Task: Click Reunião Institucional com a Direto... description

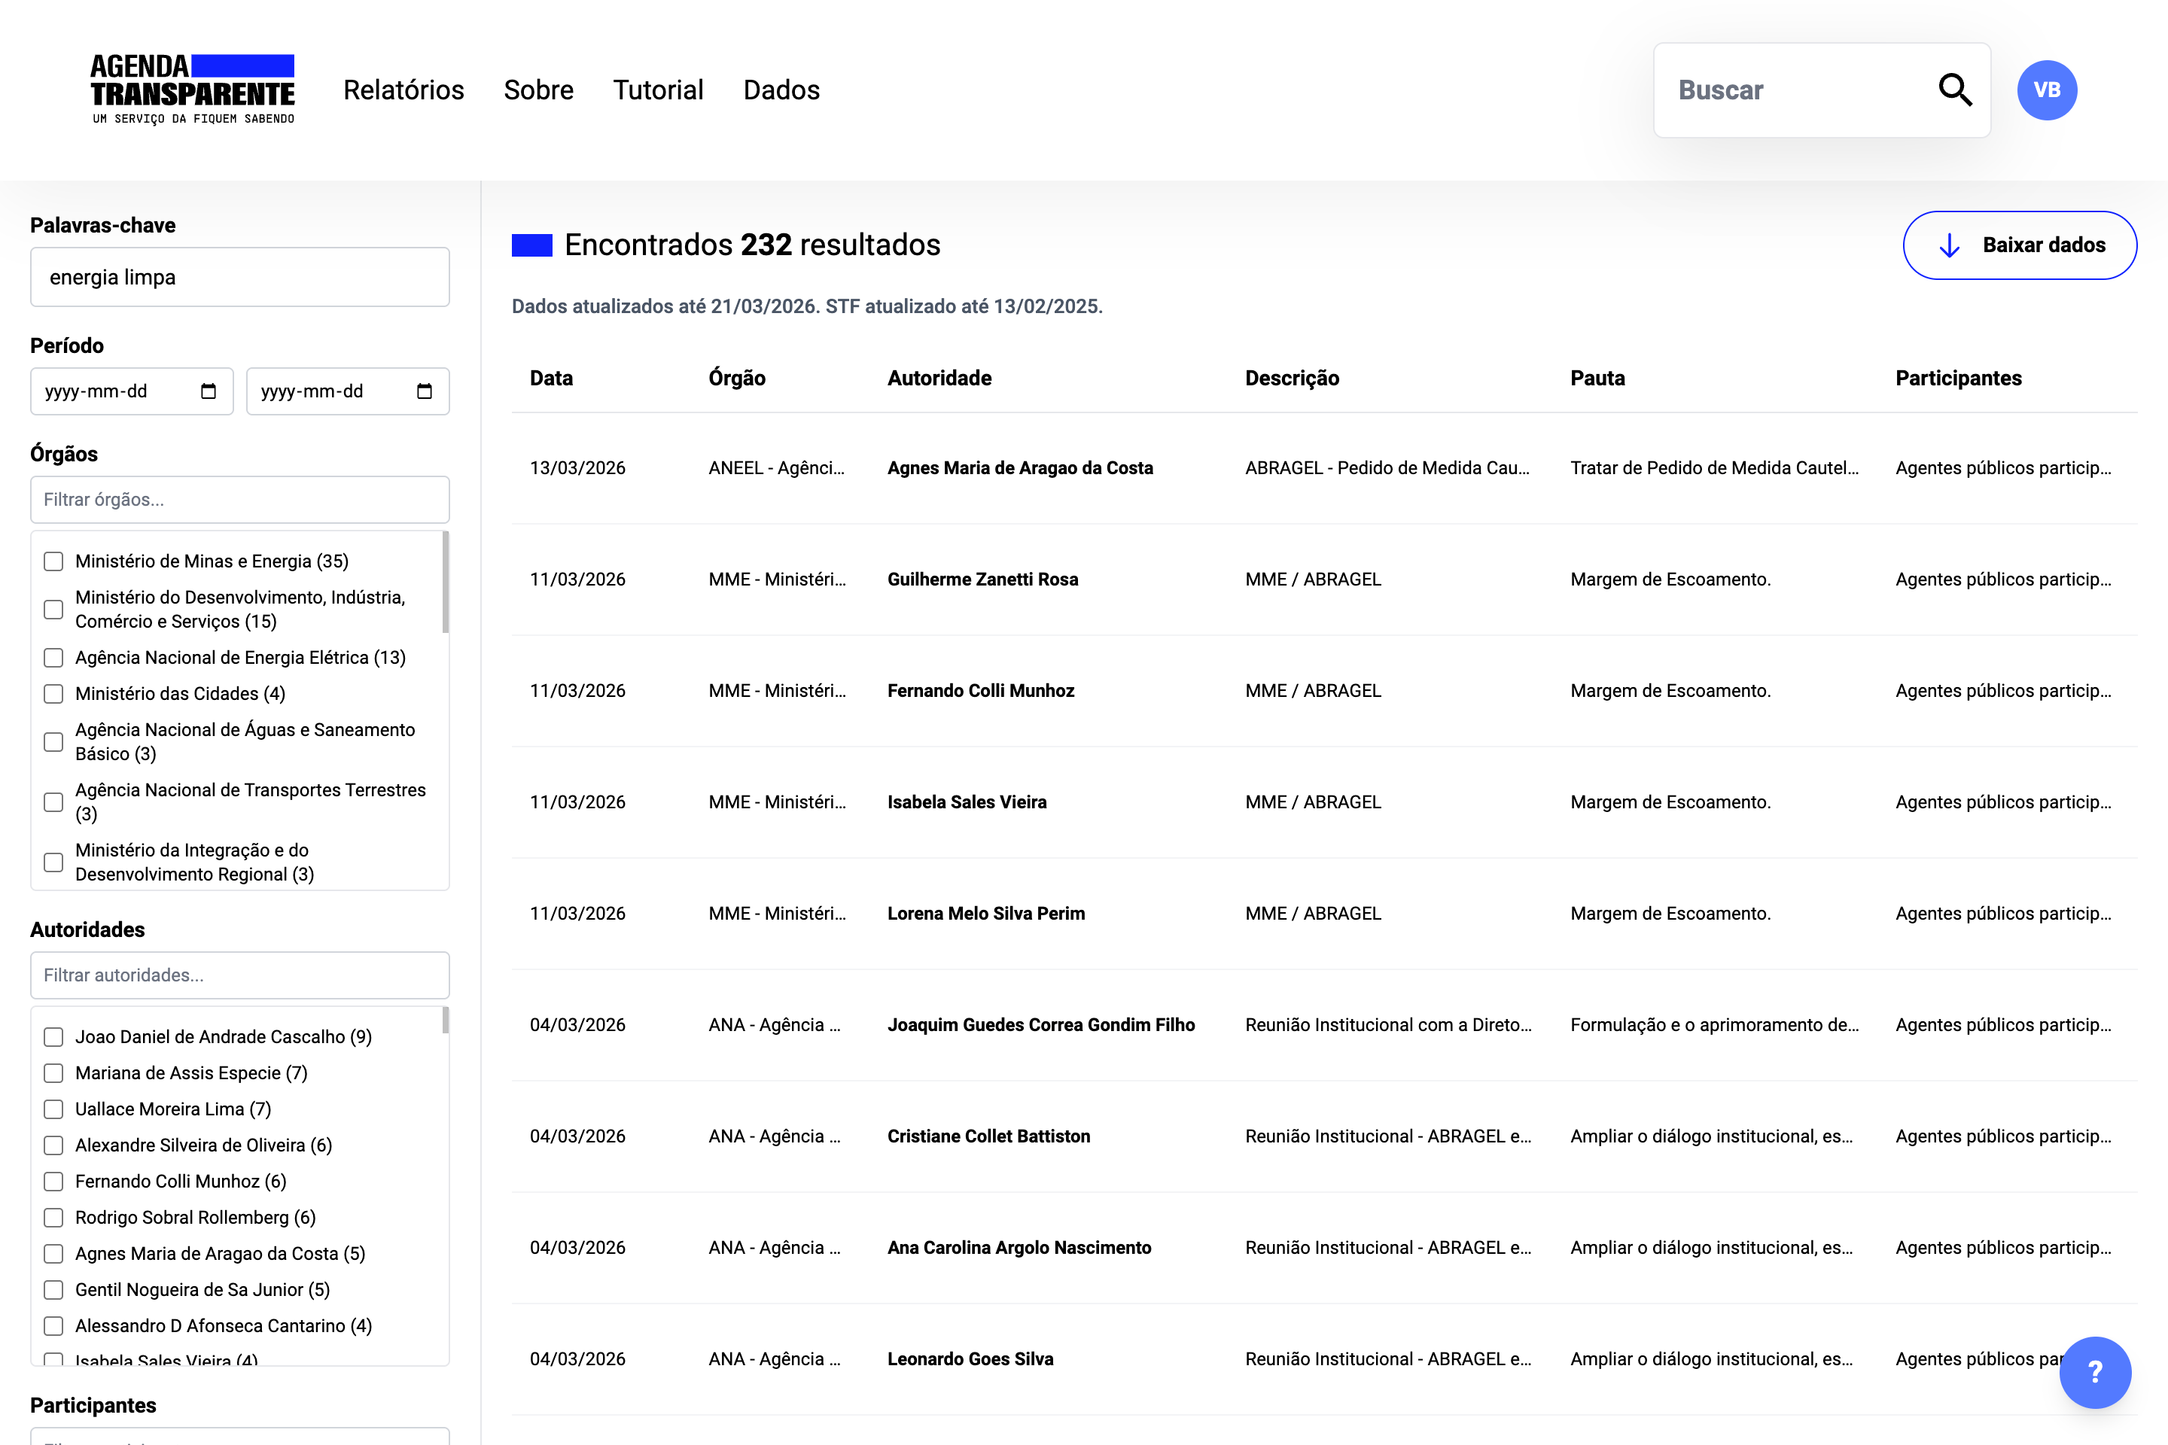Action: point(1388,1026)
